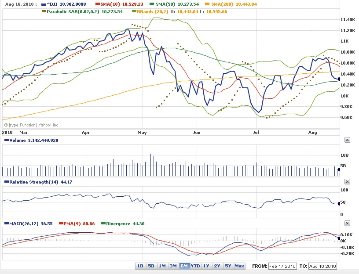
Task: Click the SMA(10) 10,529.23 label
Action: click(x=122, y=4)
